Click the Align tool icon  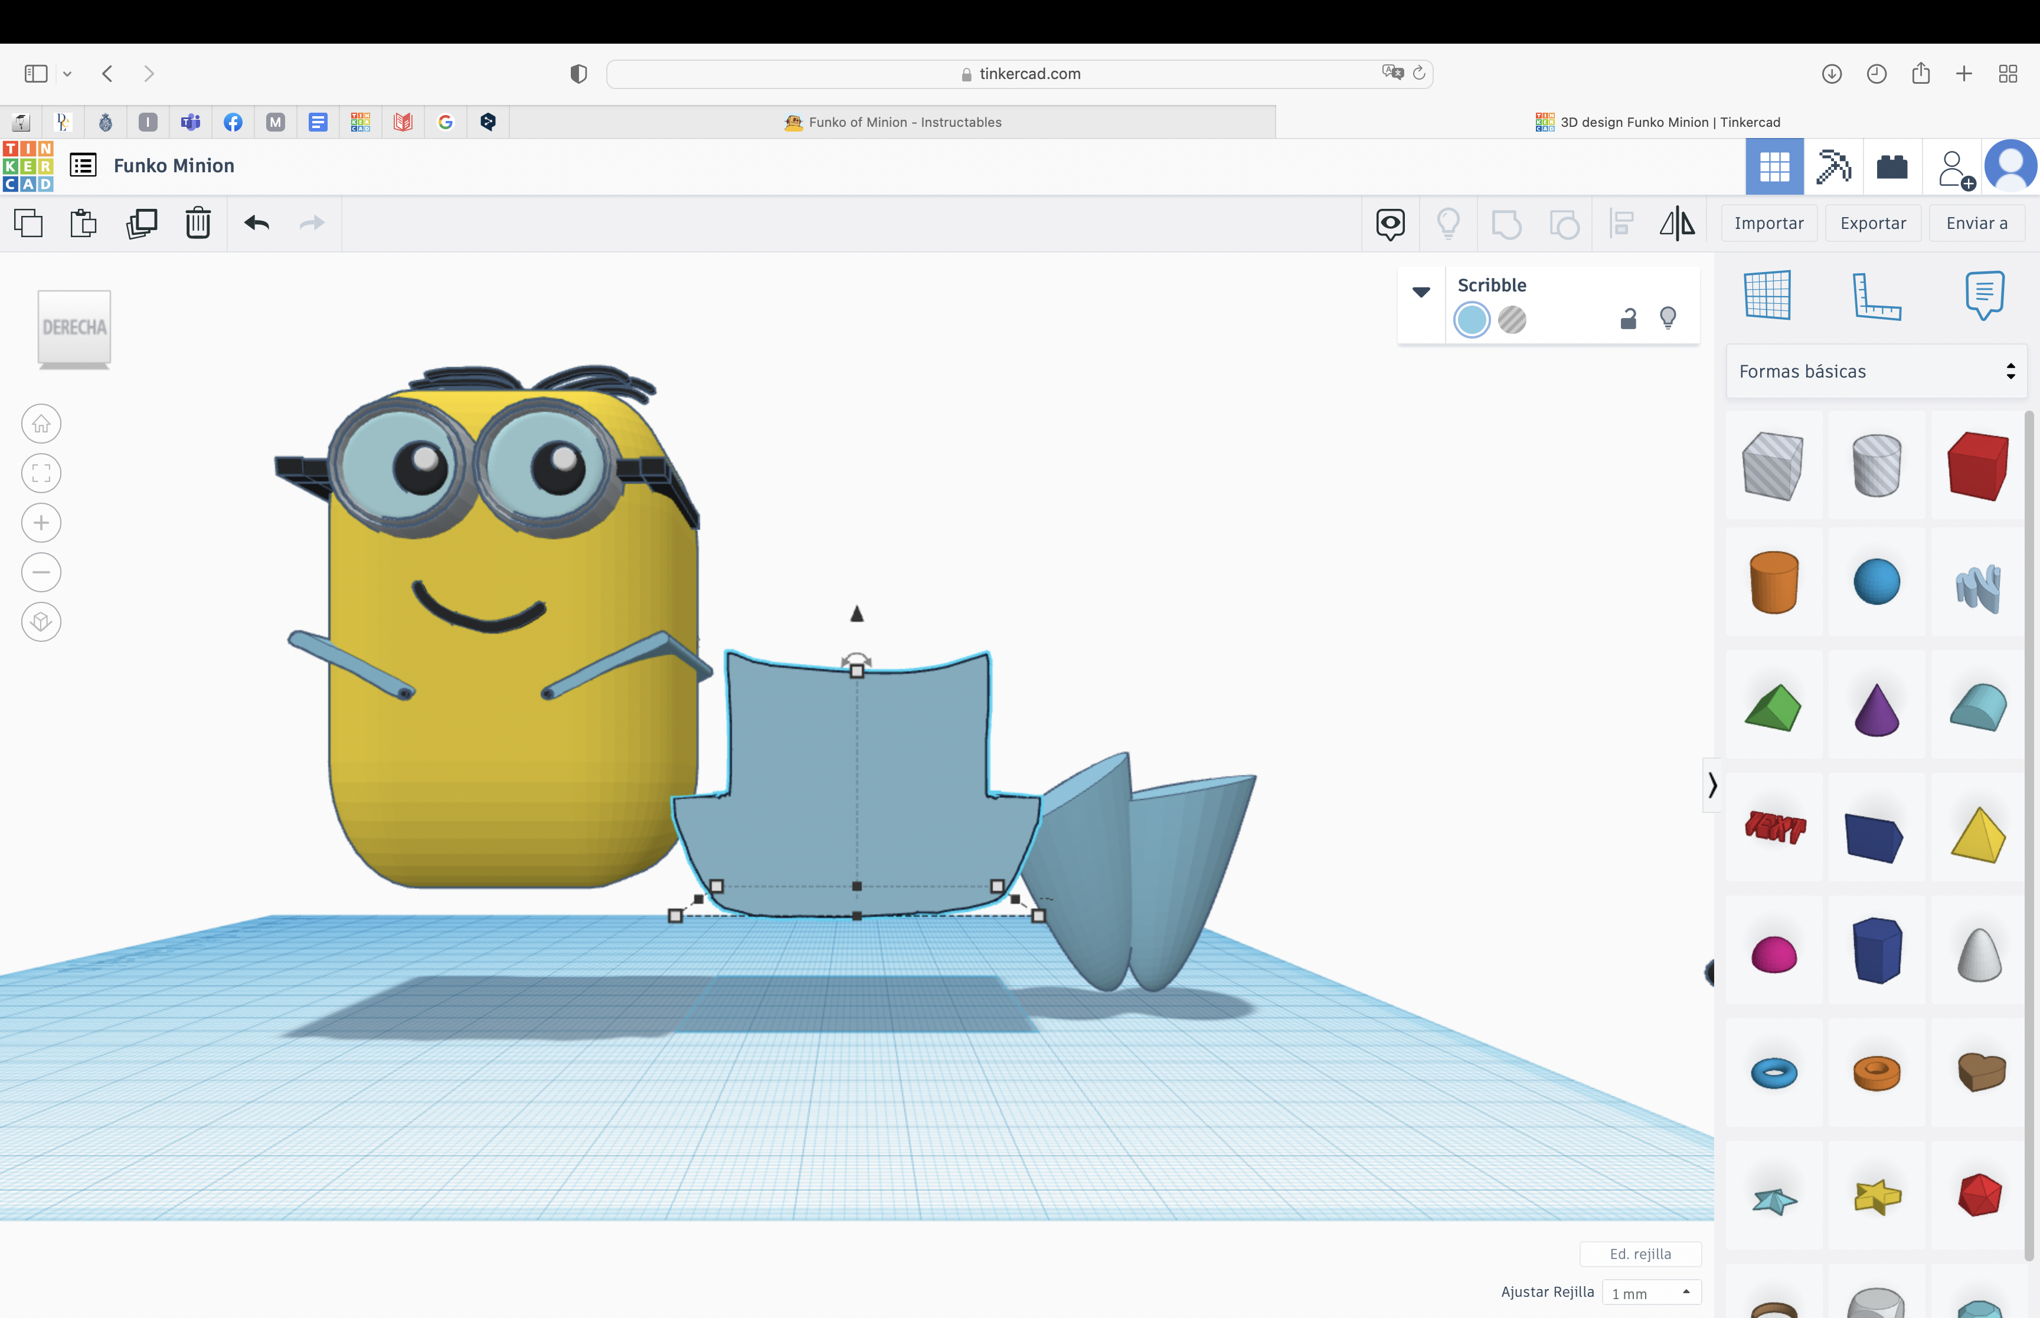[1621, 224]
